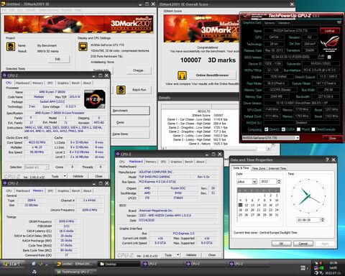Activate the Desktop folder taskbar button

click(119, 264)
